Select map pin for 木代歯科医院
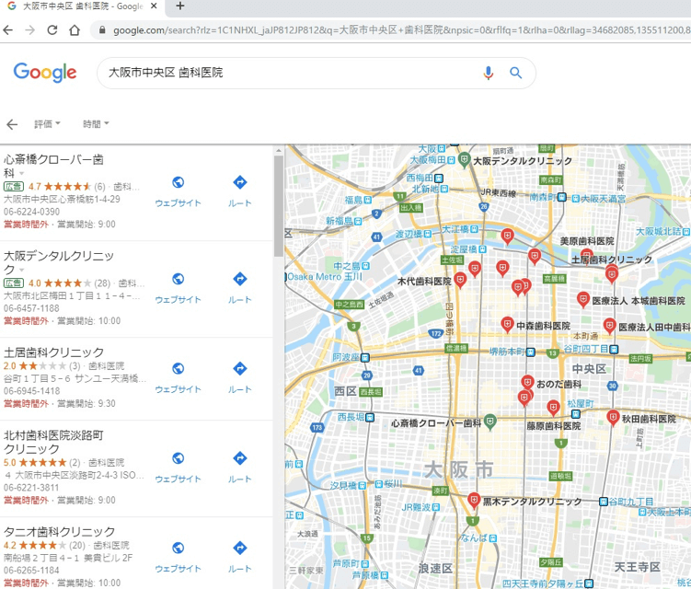 (x=460, y=281)
